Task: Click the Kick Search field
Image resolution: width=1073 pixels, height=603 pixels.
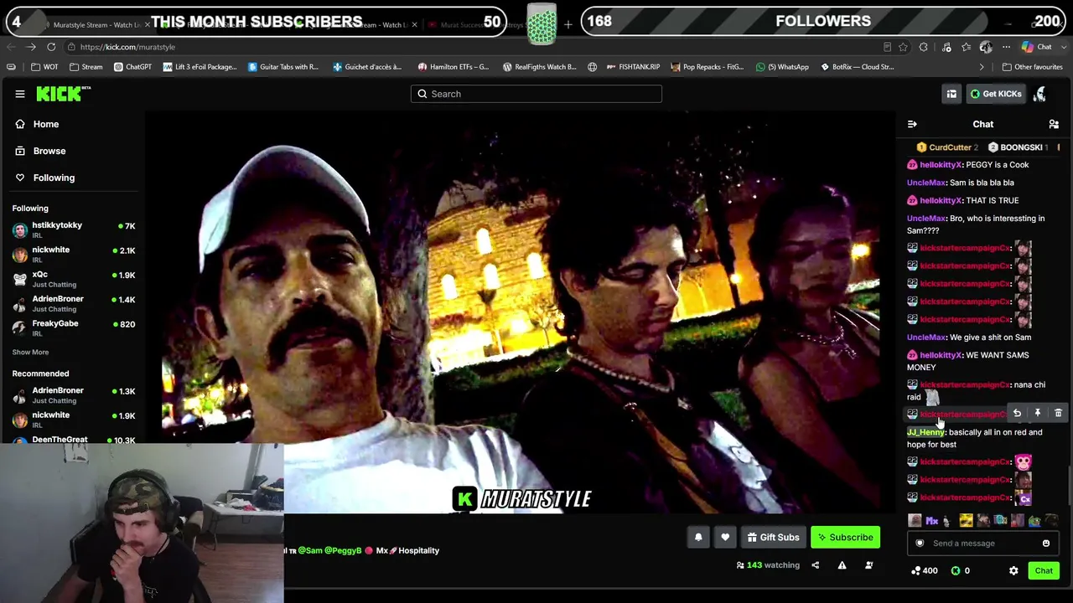Action: pyautogui.click(x=536, y=94)
